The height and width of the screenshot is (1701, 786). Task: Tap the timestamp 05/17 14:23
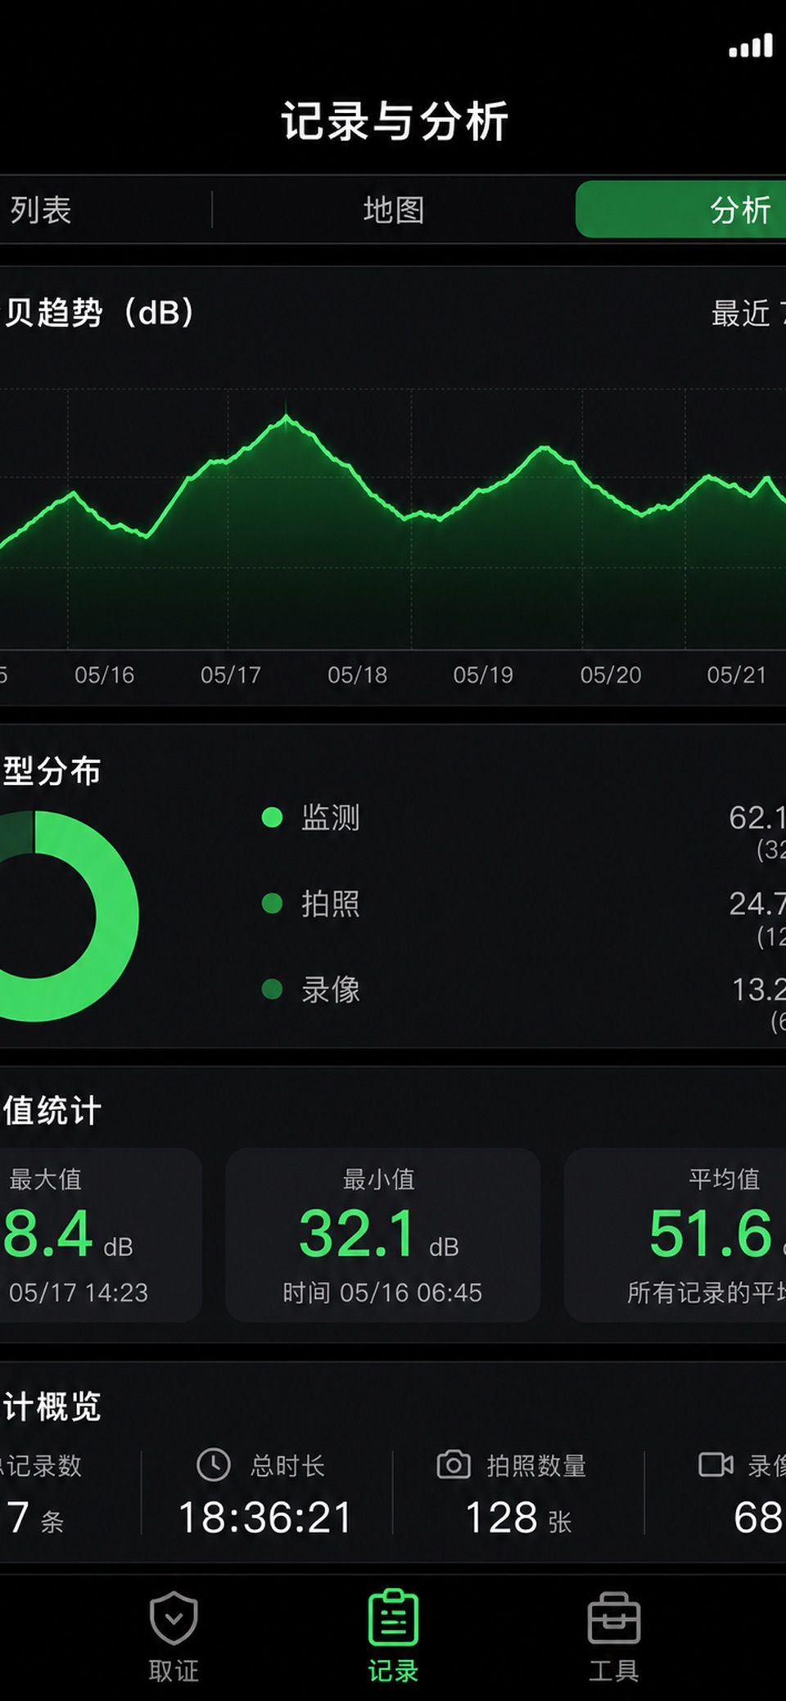point(79,1293)
